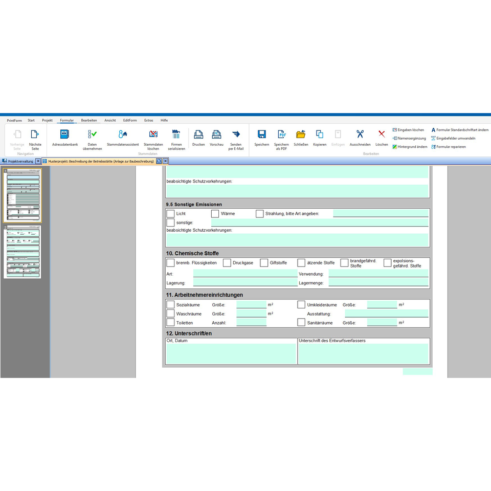Open the Adressdatenbank
Screen dimensions: 491x491
click(65, 138)
